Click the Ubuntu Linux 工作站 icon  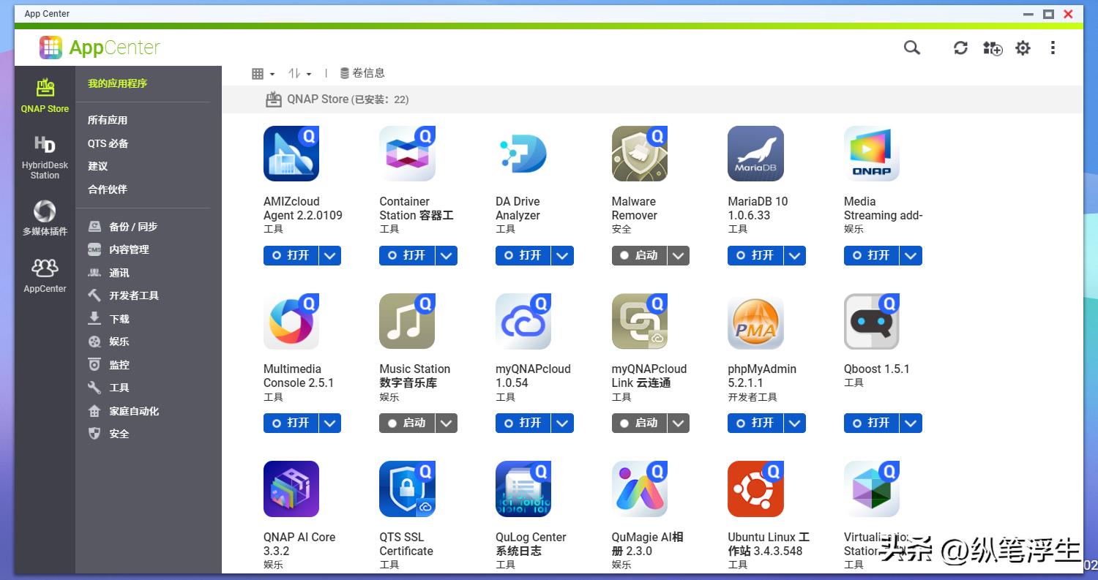755,489
